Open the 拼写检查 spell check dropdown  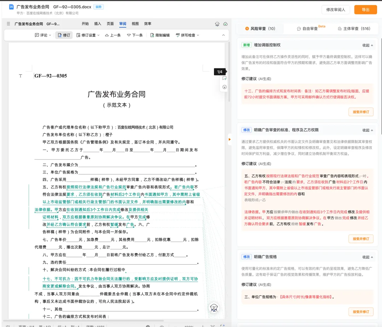coord(187,35)
